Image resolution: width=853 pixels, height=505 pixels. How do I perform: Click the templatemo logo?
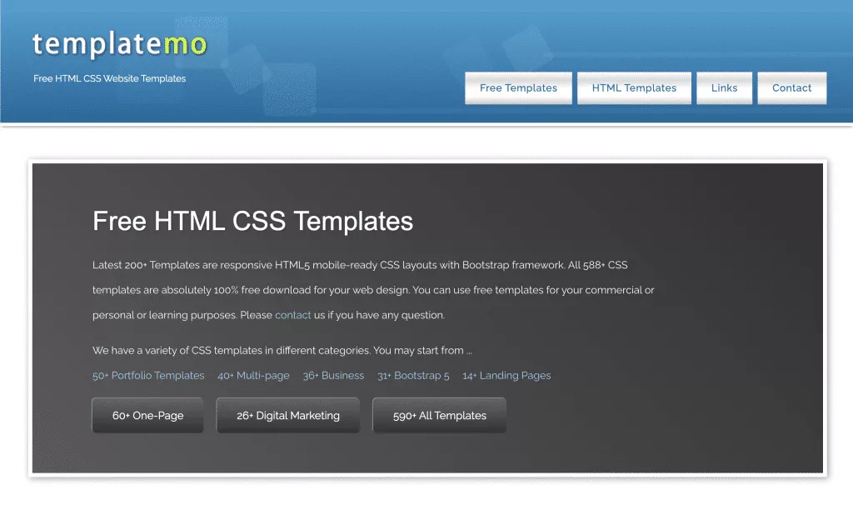pos(119,45)
